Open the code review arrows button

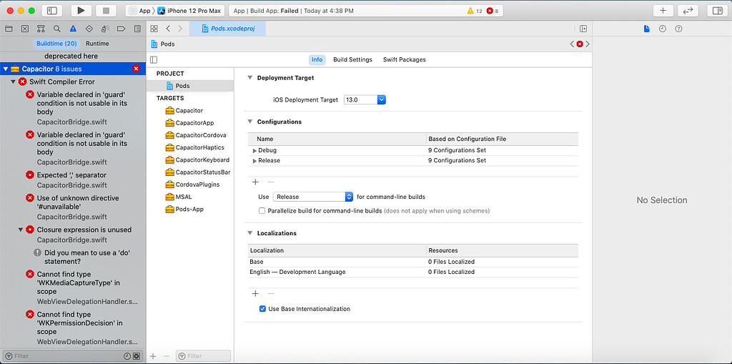click(688, 10)
